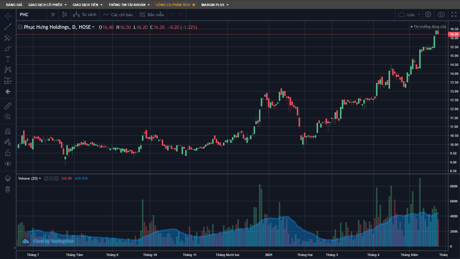Click the So sánh compare button
Screen dimensions: 460x259
click(x=85, y=15)
